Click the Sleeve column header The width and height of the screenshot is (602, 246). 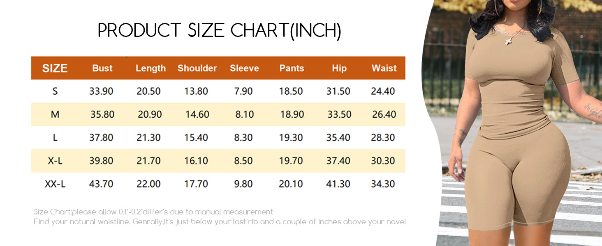coord(244,68)
